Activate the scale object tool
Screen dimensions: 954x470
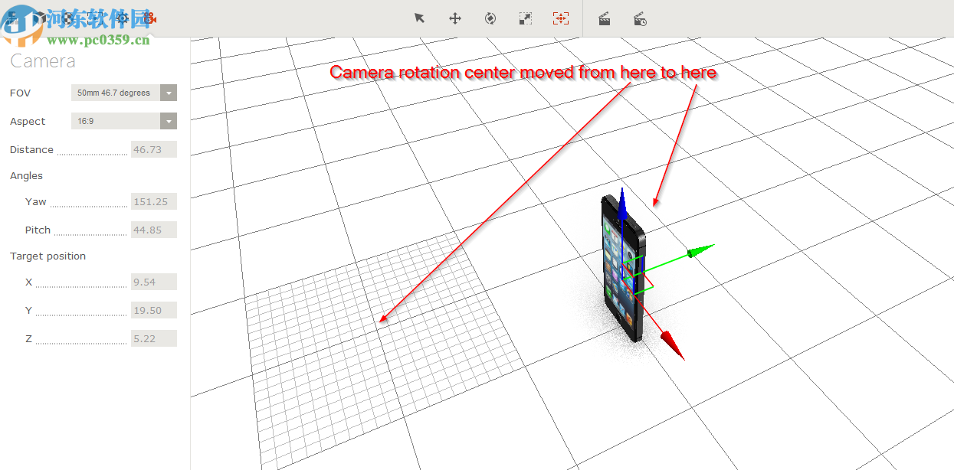(526, 18)
